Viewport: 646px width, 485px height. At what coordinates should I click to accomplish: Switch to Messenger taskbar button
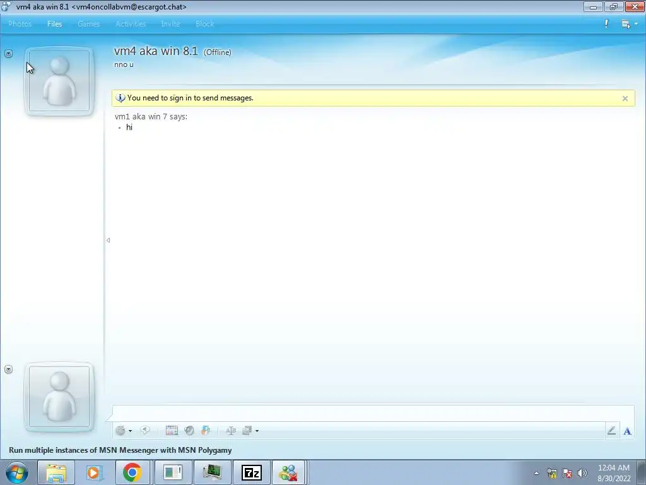tap(288, 472)
